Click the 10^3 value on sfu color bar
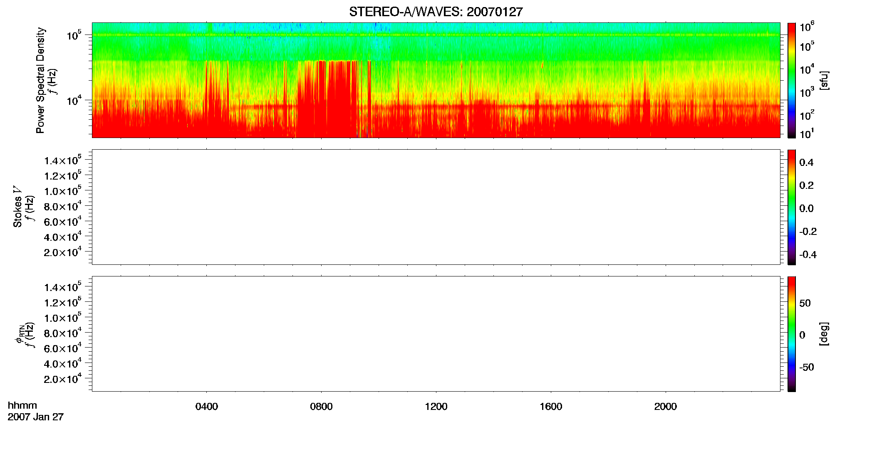 807,92
